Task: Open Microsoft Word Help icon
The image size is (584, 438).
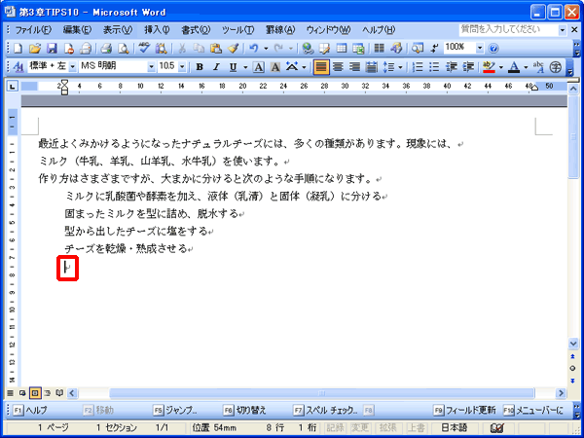Action: point(493,48)
